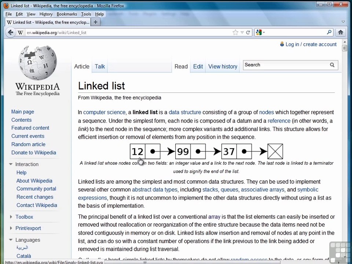The image size is (352, 264).
Task: Open Featured content link
Action: (30, 128)
